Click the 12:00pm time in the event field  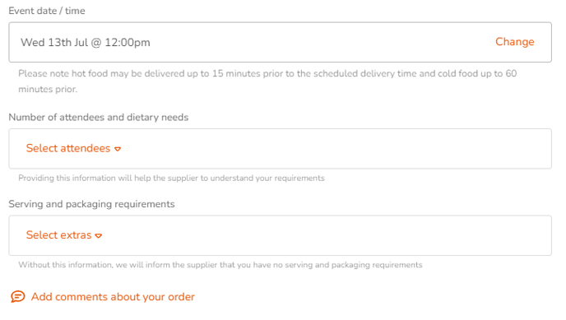pyautogui.click(x=128, y=43)
